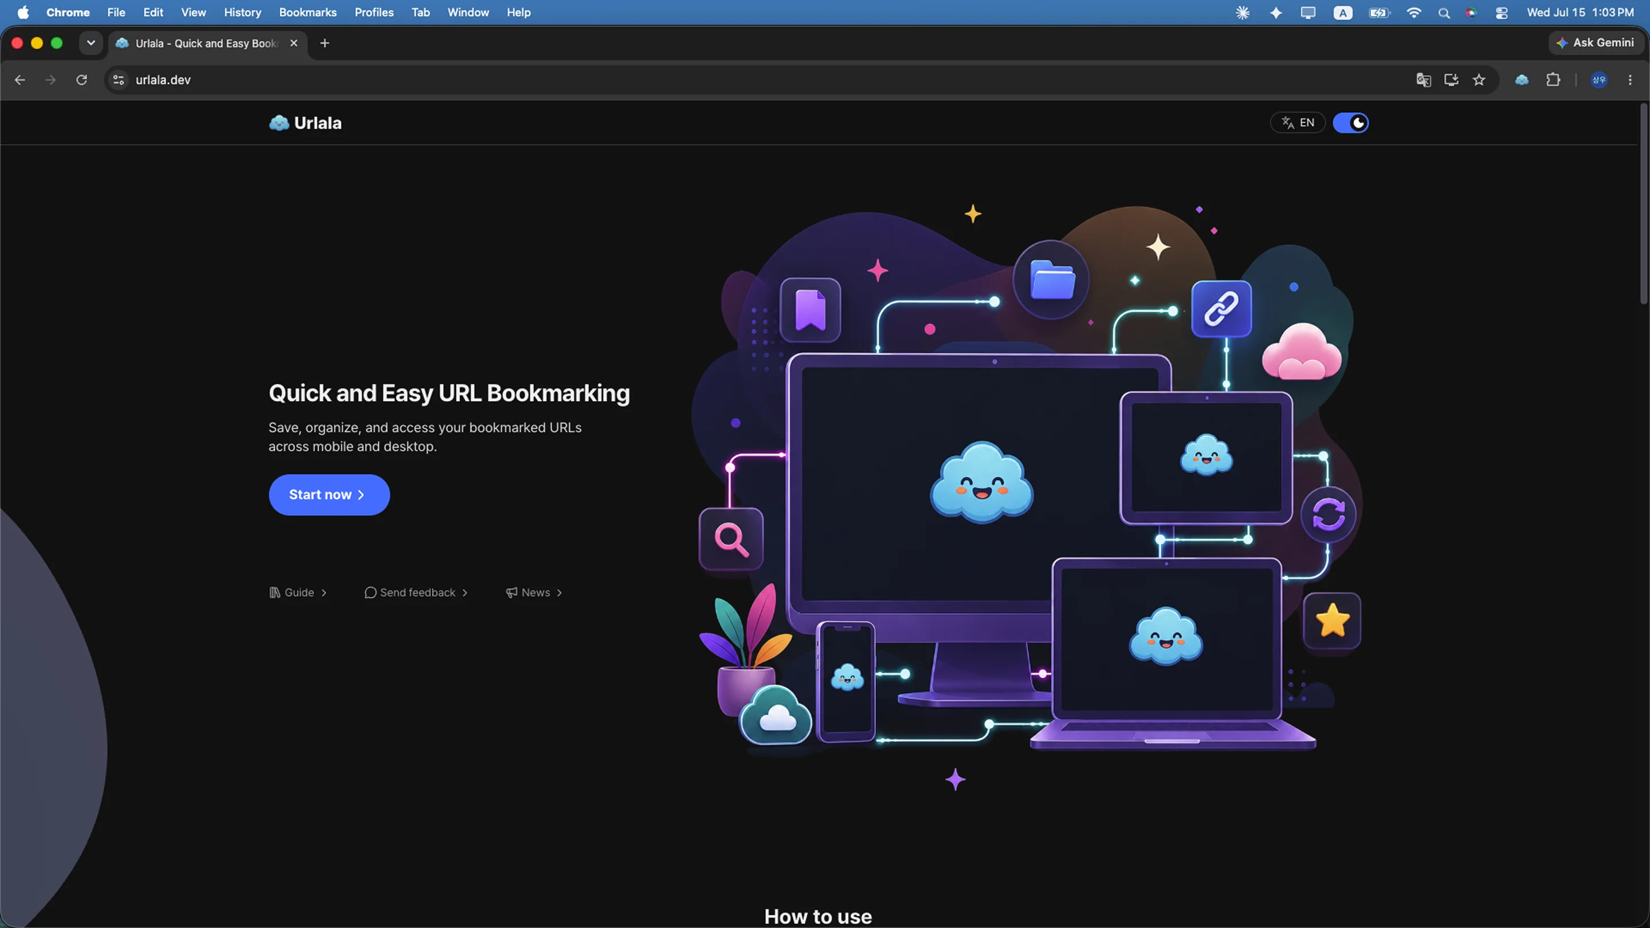Click the Translate this page icon

point(1423,80)
